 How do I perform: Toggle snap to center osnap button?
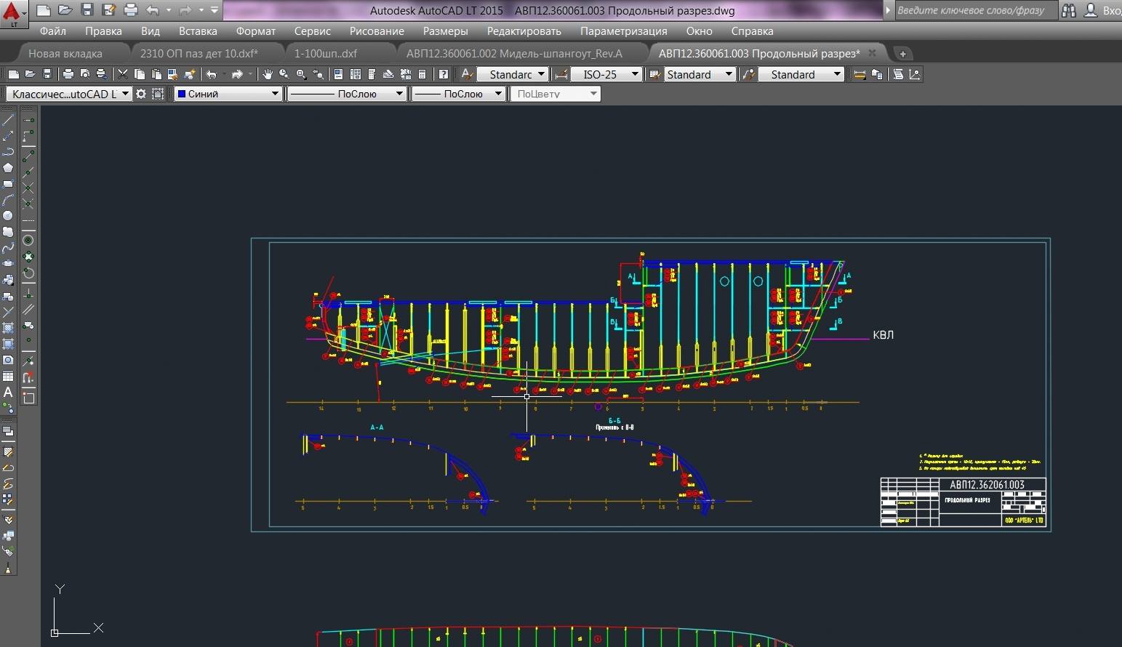coord(28,241)
